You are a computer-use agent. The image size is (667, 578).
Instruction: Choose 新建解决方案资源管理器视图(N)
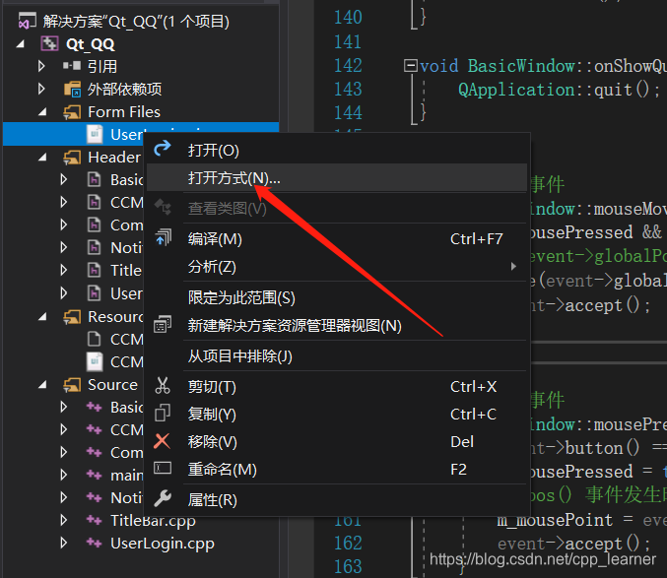337,326
